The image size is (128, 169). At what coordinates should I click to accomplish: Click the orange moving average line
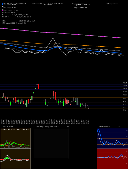pyautogui.click(x=60, y=44)
